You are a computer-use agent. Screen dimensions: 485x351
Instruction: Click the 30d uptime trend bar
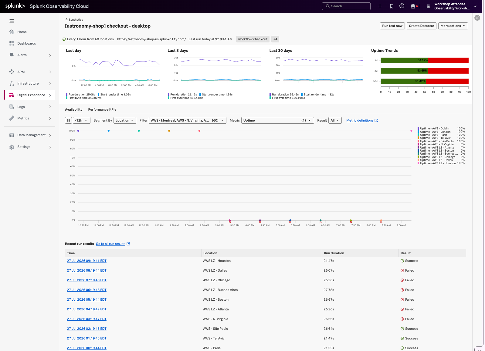coord(424,81)
